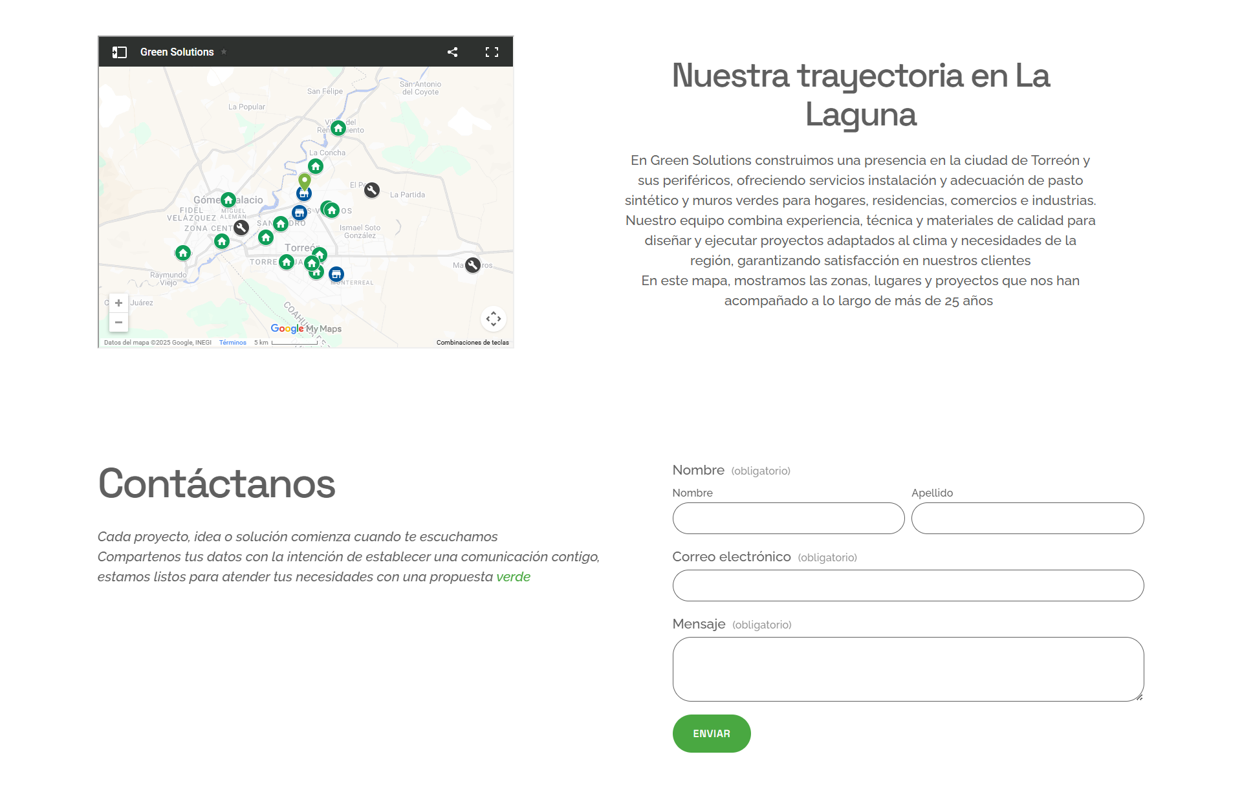The height and width of the screenshot is (785, 1242).
Task: Click the verde hyperlink
Action: pyautogui.click(x=513, y=577)
